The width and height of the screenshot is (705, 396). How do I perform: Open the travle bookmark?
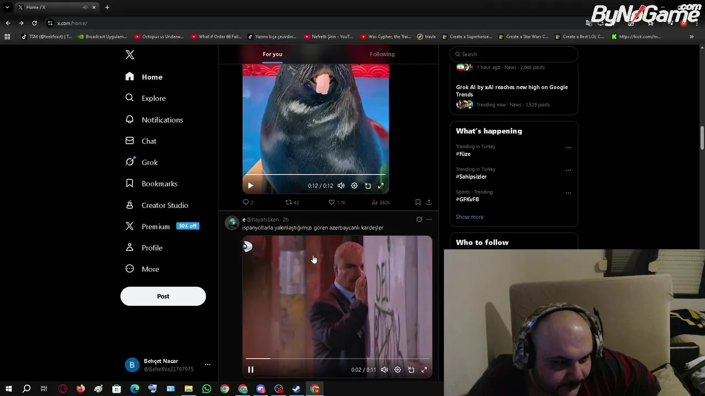pyautogui.click(x=426, y=37)
